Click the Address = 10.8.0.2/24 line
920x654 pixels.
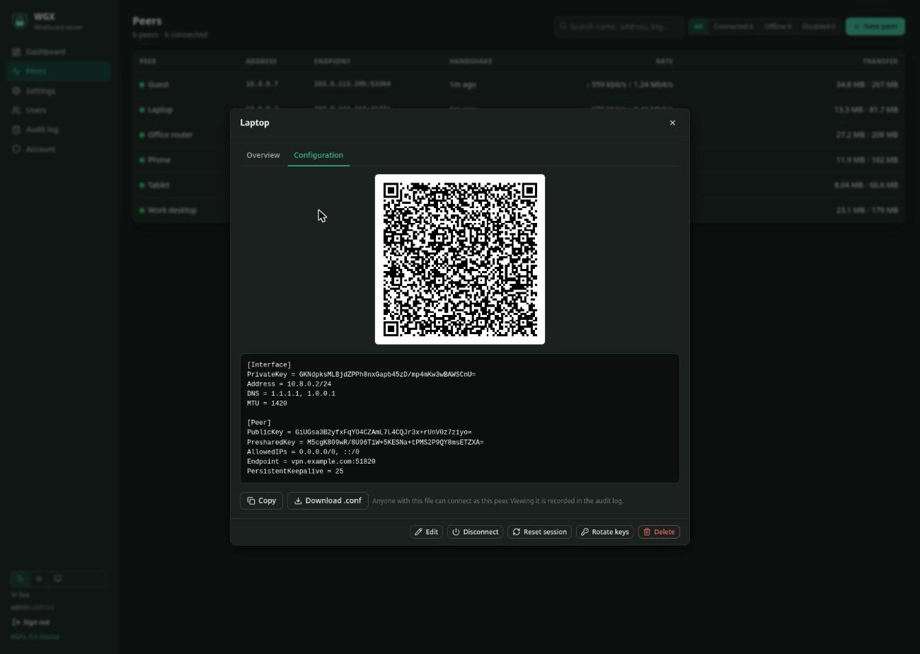[289, 384]
